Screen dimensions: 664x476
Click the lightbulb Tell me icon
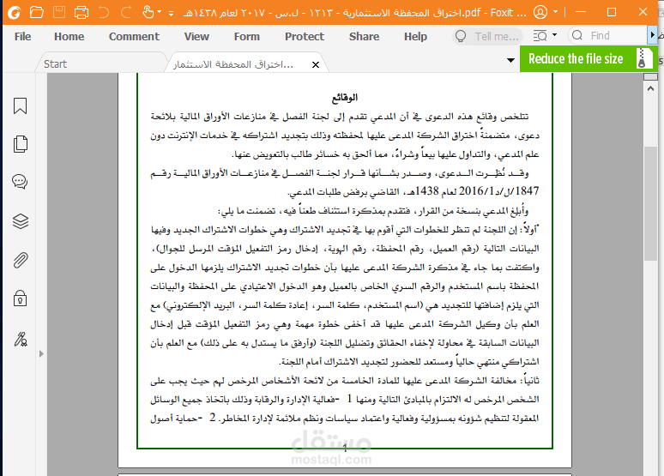tap(461, 36)
